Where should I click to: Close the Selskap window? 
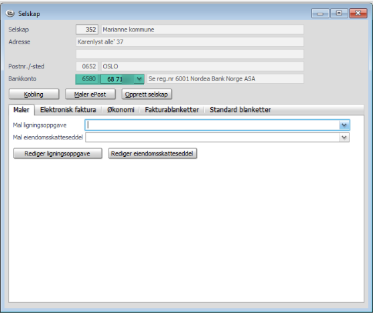(x=358, y=13)
